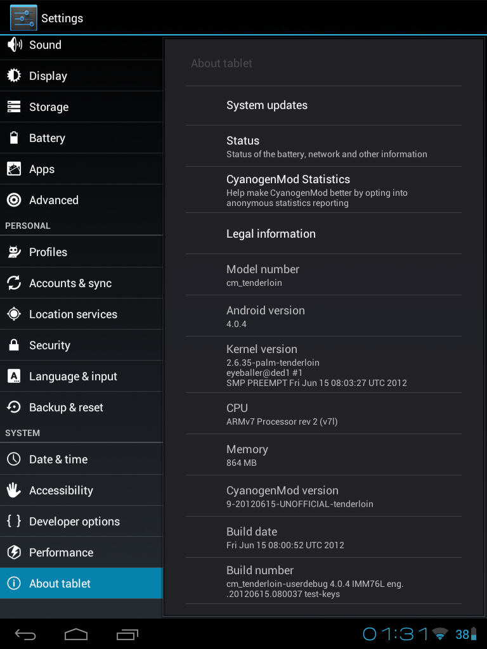The height and width of the screenshot is (649, 487).
Task: Open Location services settings
Action: click(81, 314)
